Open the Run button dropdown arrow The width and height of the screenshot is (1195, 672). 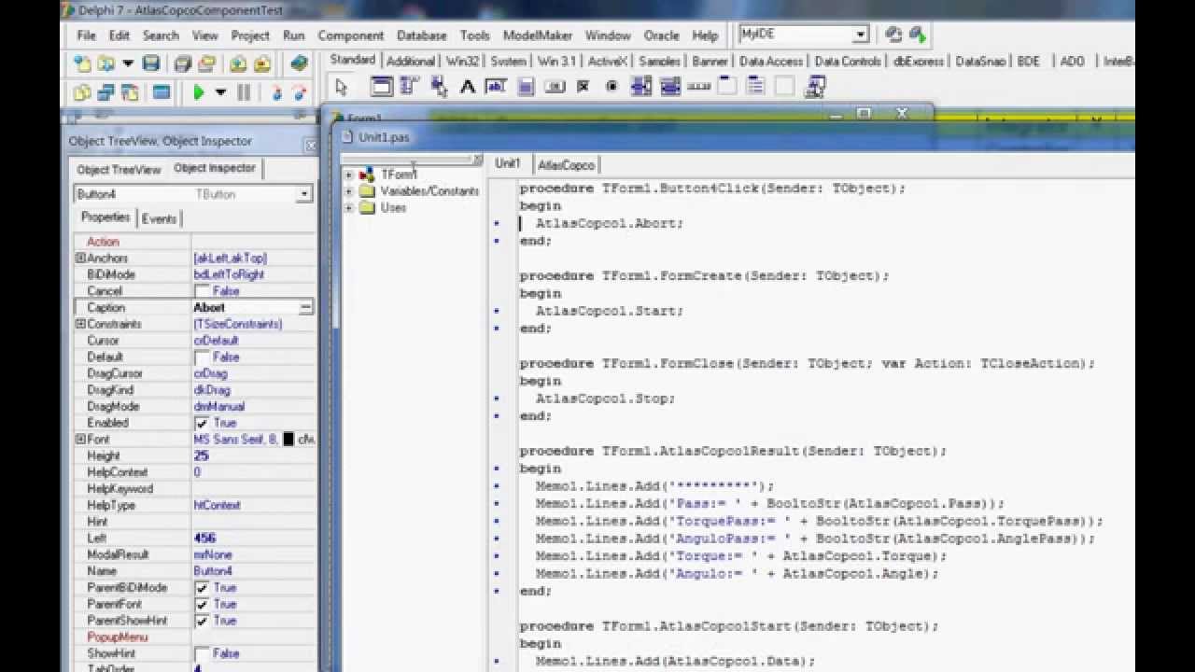220,92
